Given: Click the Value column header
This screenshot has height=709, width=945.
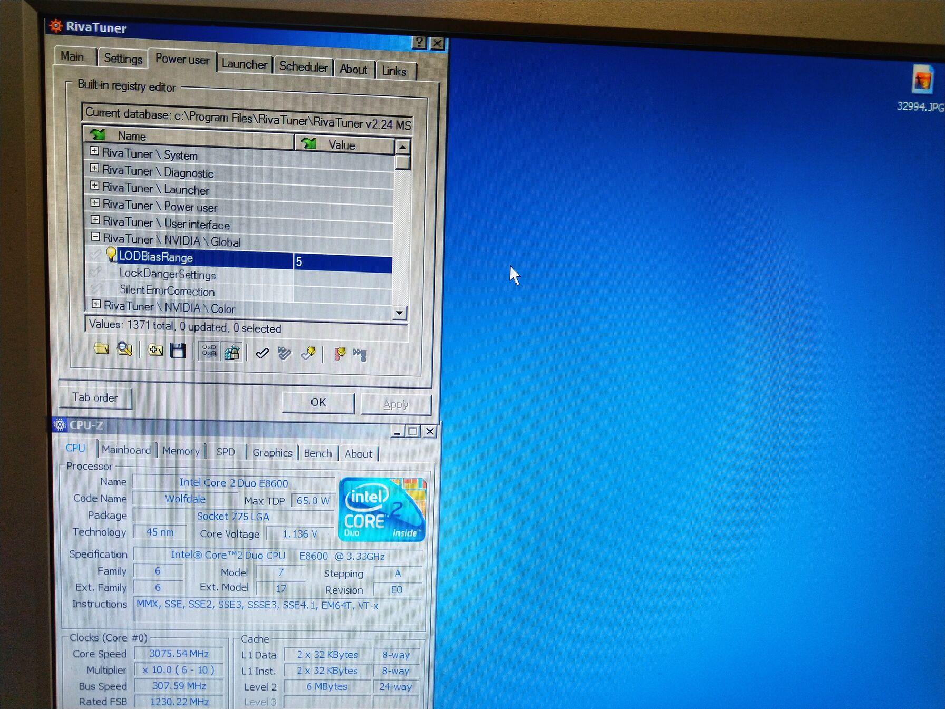Looking at the screenshot, I should [344, 144].
